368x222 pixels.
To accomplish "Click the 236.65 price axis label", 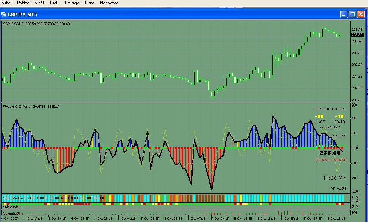I will (357, 100).
